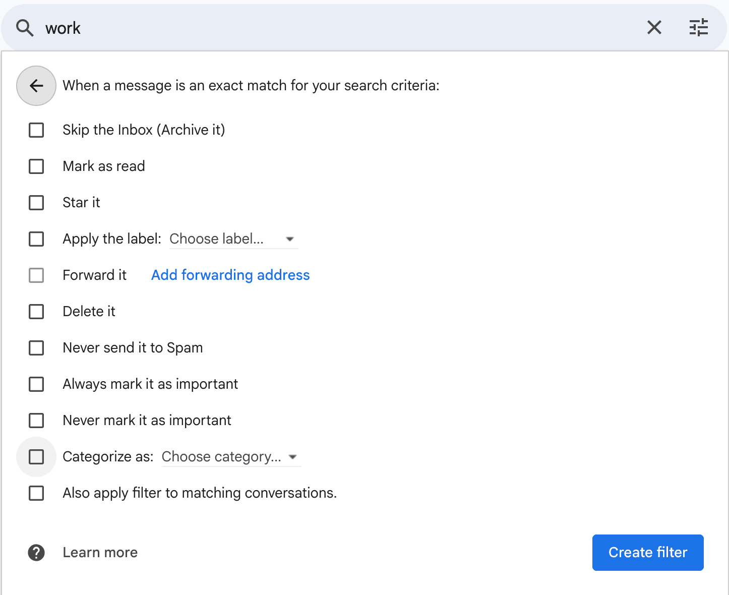Open the Choose category dropdown
Viewport: 729px width, 595px height.
(230, 457)
